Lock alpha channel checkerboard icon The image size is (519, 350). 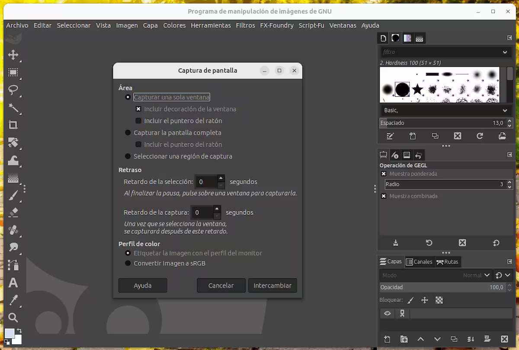click(439, 300)
